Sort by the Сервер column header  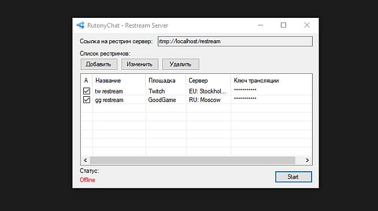[x=208, y=81]
